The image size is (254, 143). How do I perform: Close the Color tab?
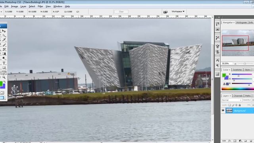click(x=229, y=70)
